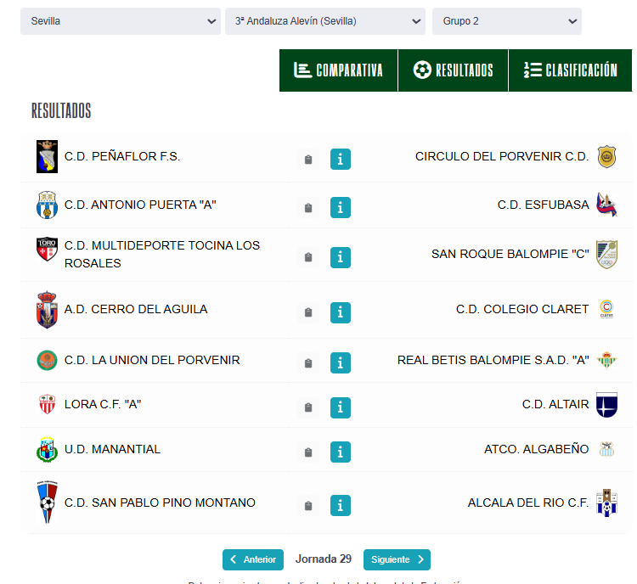Viewport: 637px width, 584px height.
Task: Open clipboard icon for Antonio Puerta match
Action: (x=308, y=208)
